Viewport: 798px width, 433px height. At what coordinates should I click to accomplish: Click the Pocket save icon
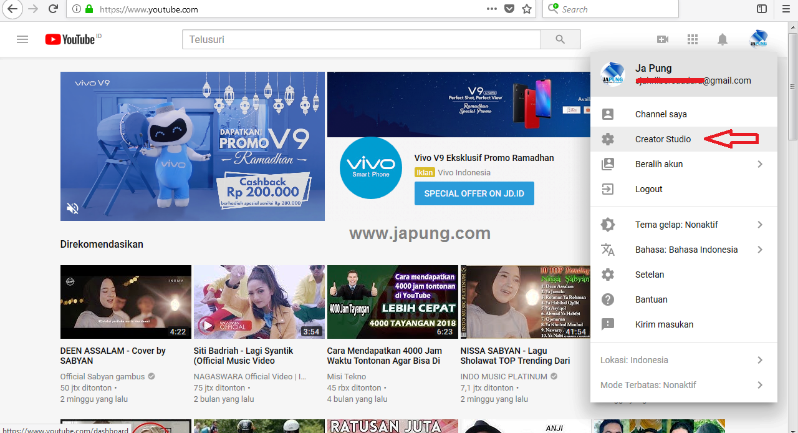[509, 9]
